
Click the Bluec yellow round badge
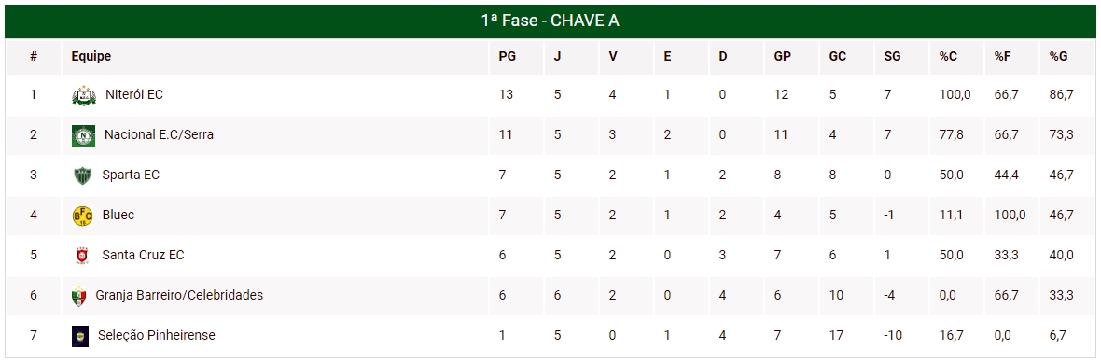pyautogui.click(x=82, y=216)
